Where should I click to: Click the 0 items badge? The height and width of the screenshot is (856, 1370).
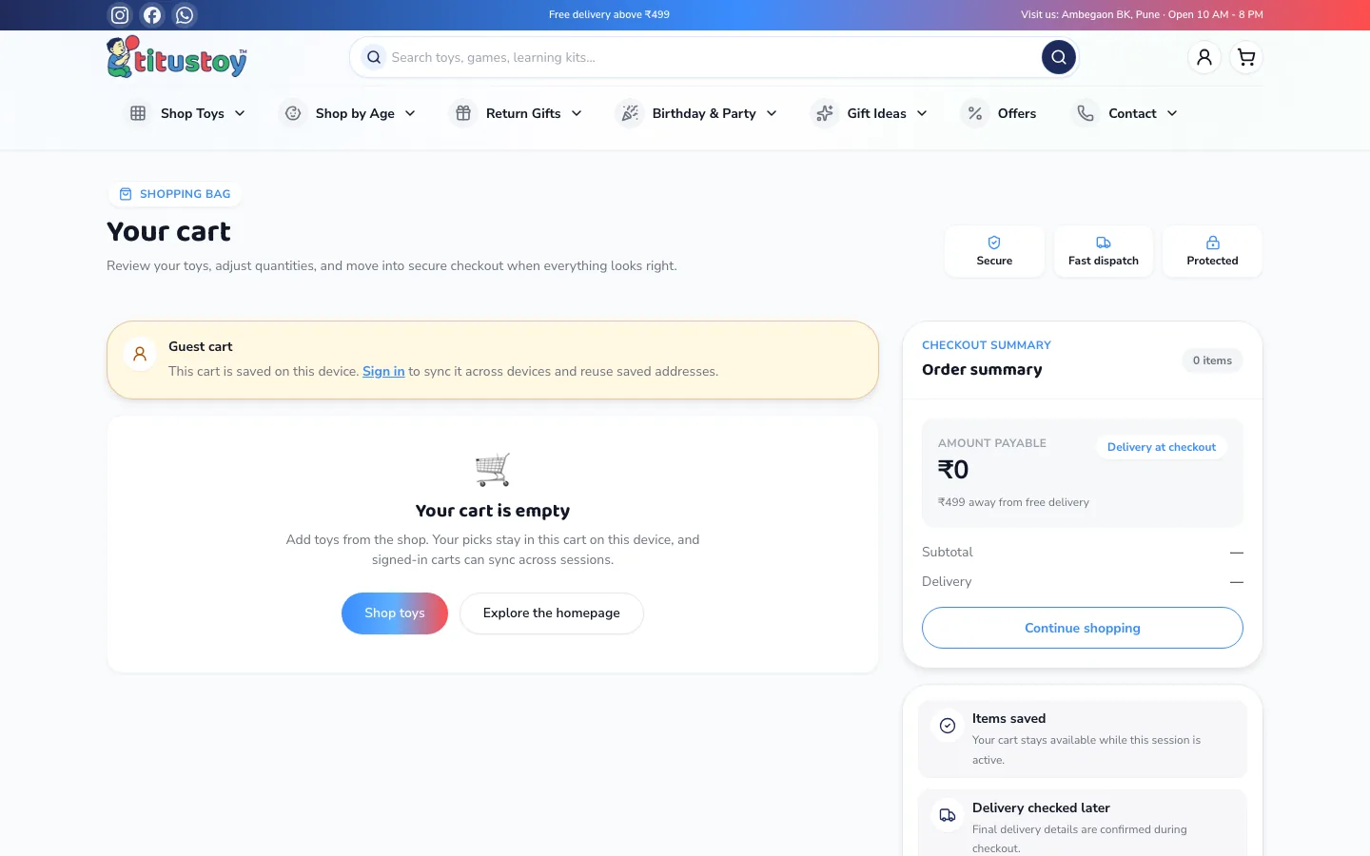(x=1212, y=360)
